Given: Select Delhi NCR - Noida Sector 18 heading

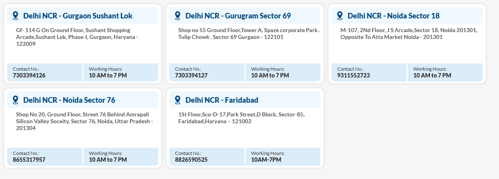Looking at the screenshot, I should click(393, 16).
